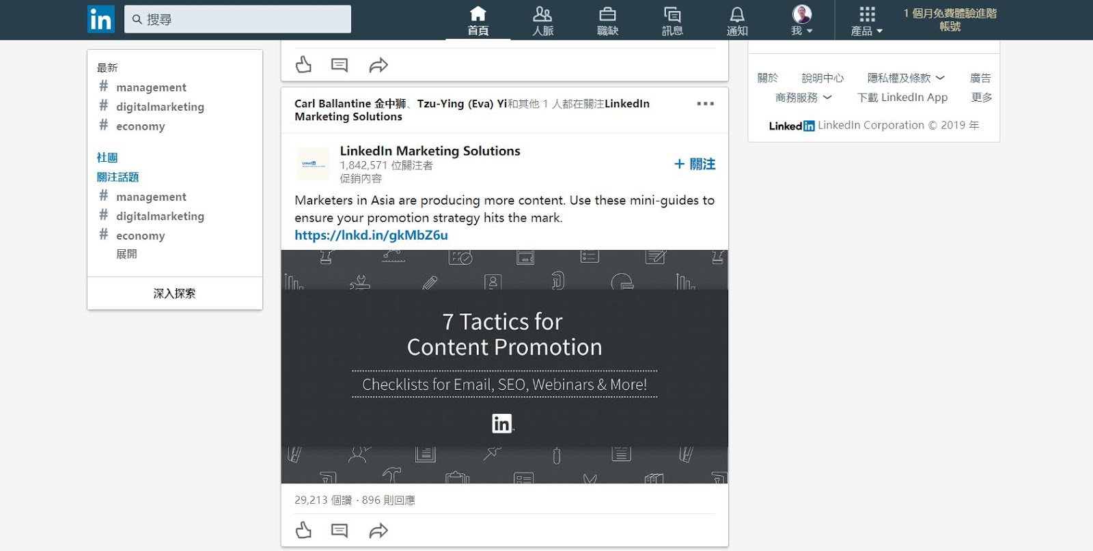Like the Marketing Solutions post
Screen dimensions: 1093x551
pyautogui.click(x=303, y=531)
